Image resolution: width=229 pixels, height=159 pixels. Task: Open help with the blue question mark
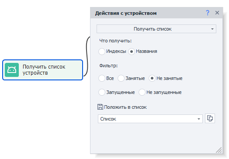pyautogui.click(x=208, y=13)
